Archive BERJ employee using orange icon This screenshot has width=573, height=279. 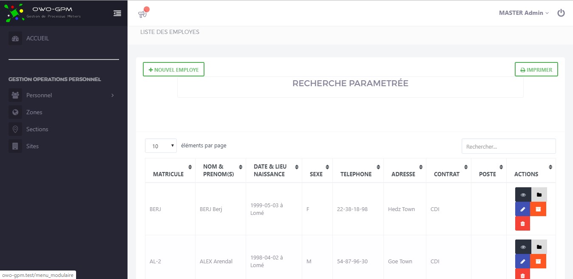[538, 209]
